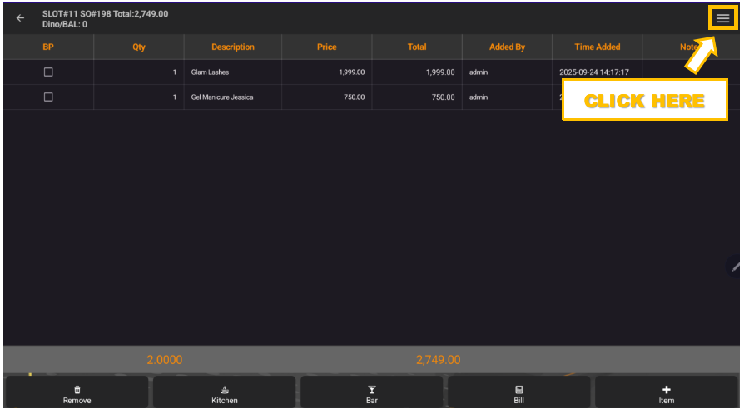Select the Added By column header
The height and width of the screenshot is (409, 744).
(507, 47)
